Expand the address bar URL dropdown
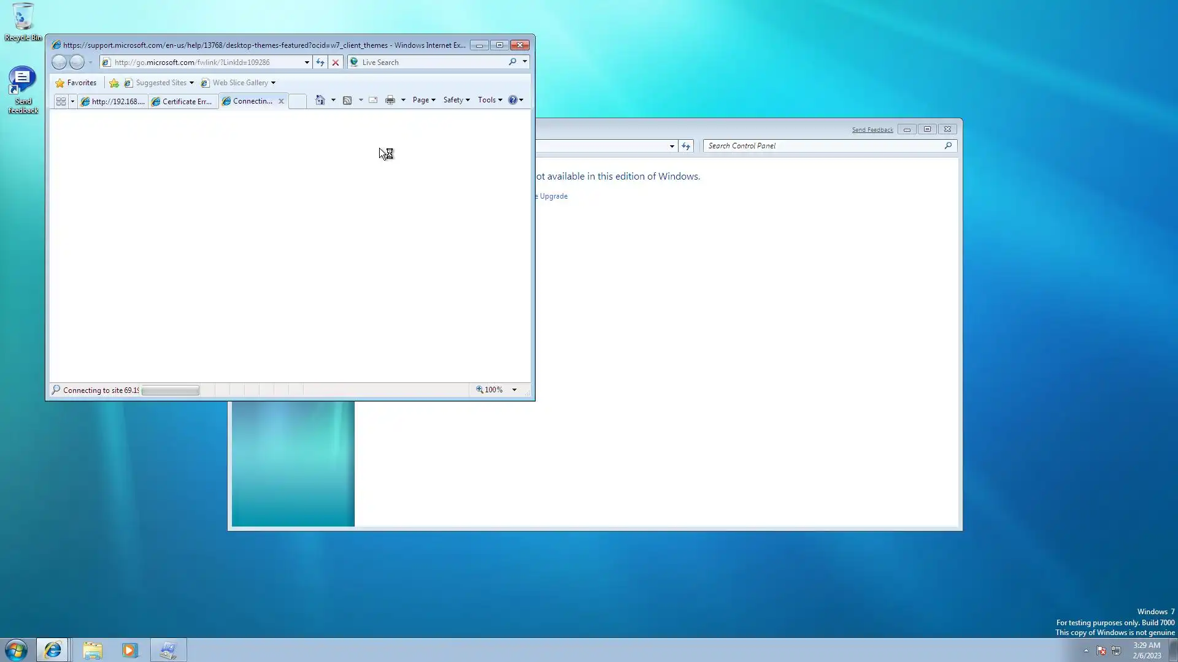This screenshot has width=1178, height=662. coord(307,63)
